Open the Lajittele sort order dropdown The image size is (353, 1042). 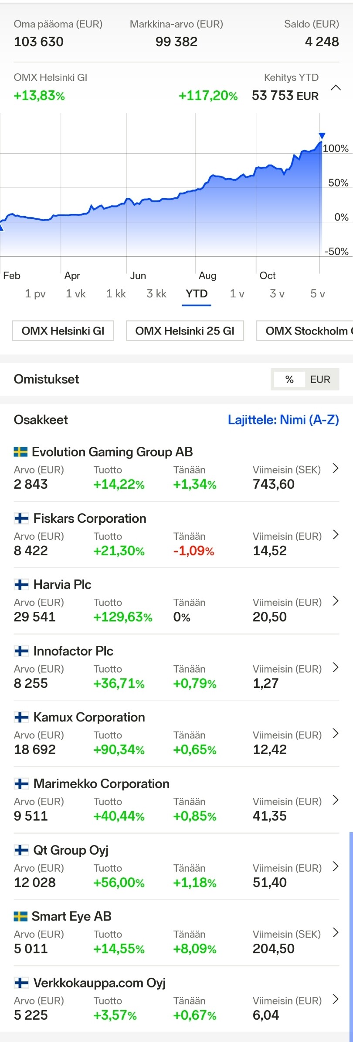283,420
